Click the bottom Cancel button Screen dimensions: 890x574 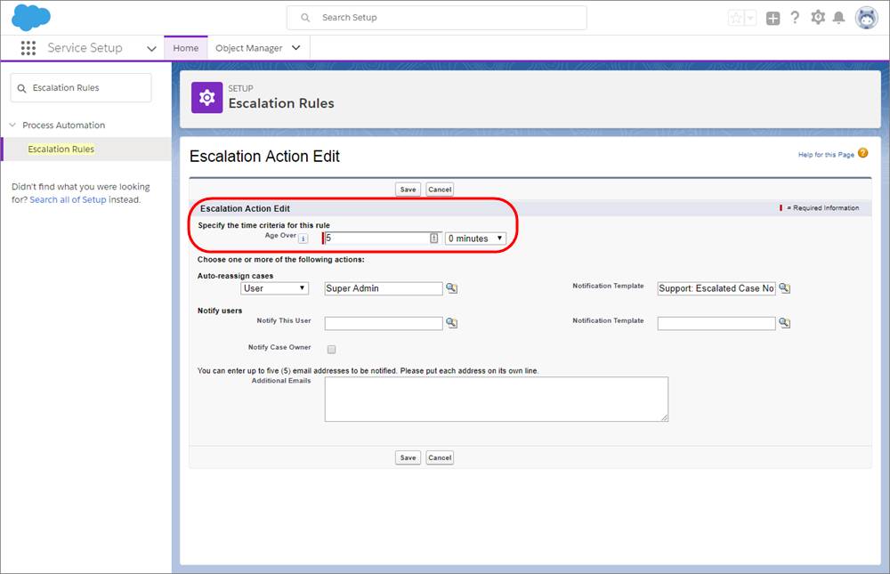pos(440,457)
